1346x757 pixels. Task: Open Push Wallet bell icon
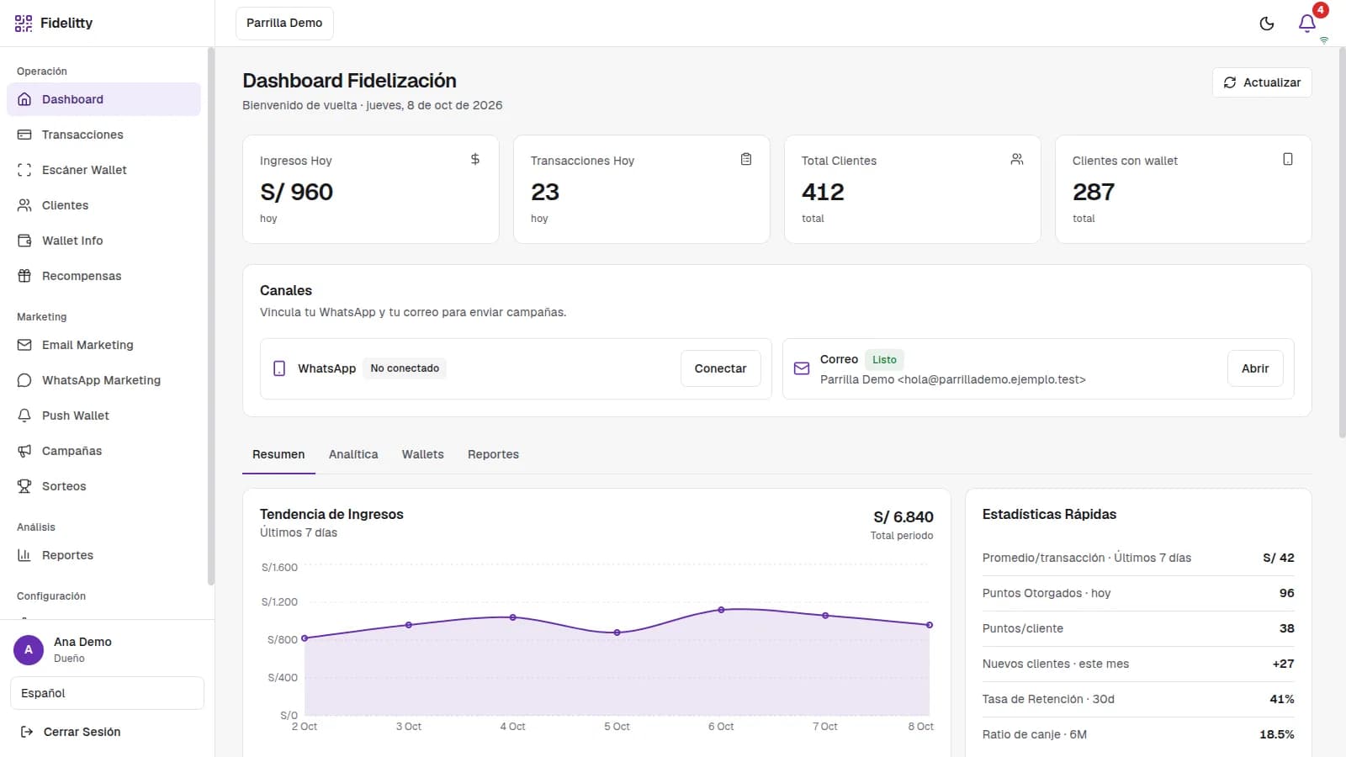(x=24, y=416)
